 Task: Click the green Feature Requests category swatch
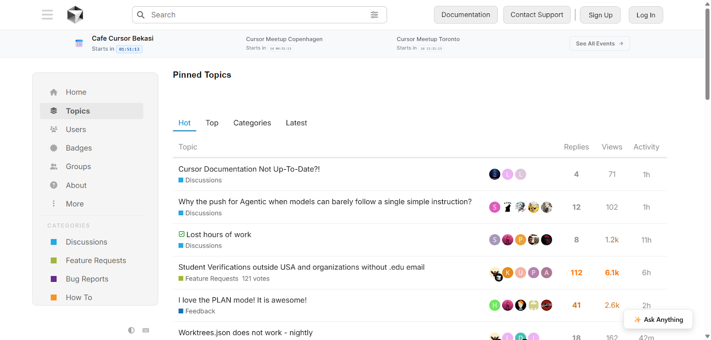54,261
